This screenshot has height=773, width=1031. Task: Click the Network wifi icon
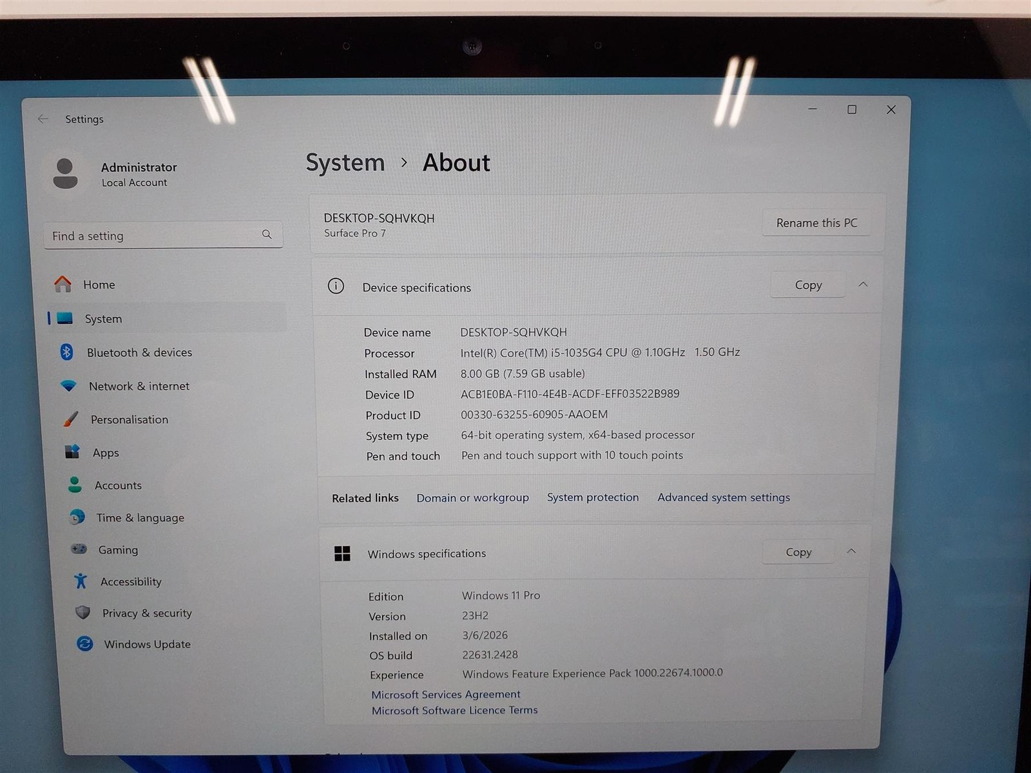point(68,386)
